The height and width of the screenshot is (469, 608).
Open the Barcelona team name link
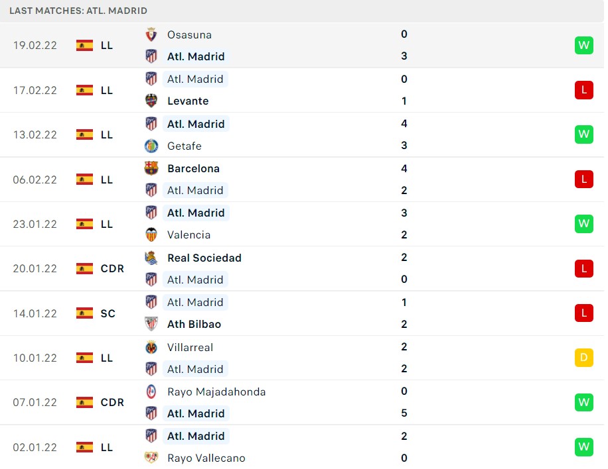(194, 168)
